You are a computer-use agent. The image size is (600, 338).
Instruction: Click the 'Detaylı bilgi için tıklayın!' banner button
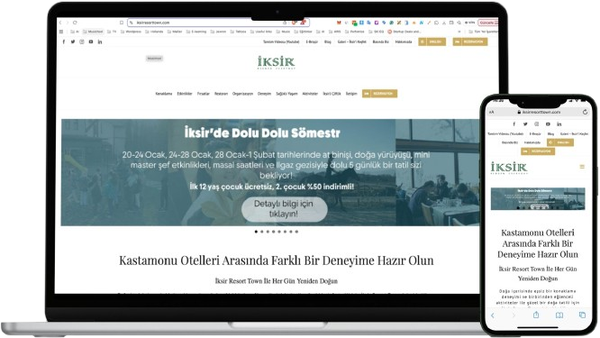pos(284,209)
